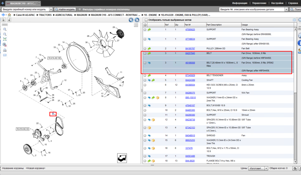Viewport: 301px width, 175px height.
Task: Click the Найти модель button
Action: [65, 9]
